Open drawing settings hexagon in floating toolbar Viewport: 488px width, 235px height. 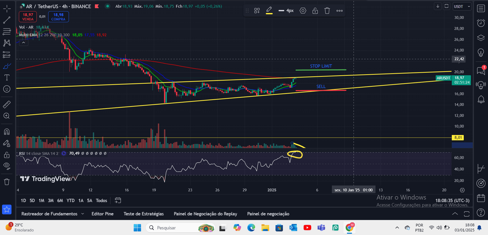[303, 11]
